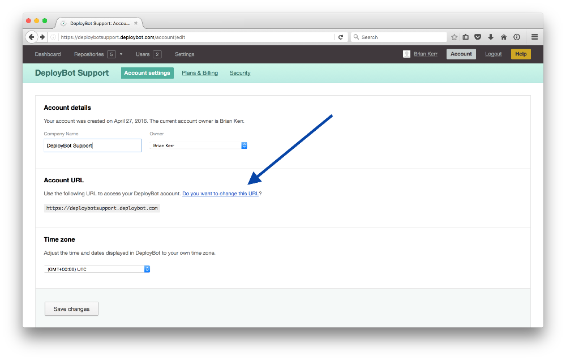Screen dimensions: 566x360
Task: Click the Logout link
Action: (x=493, y=54)
